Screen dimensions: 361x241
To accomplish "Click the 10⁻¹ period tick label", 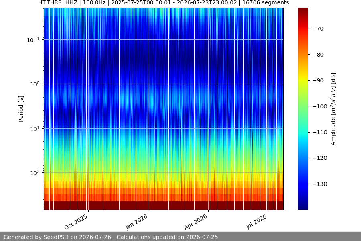I will [33, 40].
